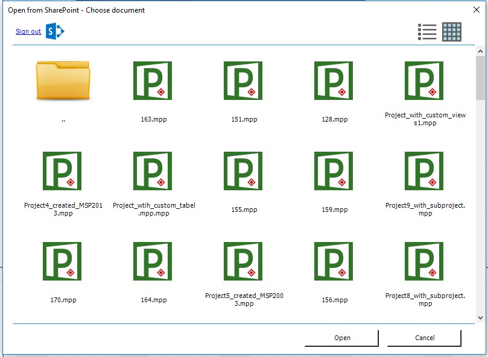Click the 'Project5_created_MSP2003.mpp' label
This screenshot has height=357, width=488.
244,300
